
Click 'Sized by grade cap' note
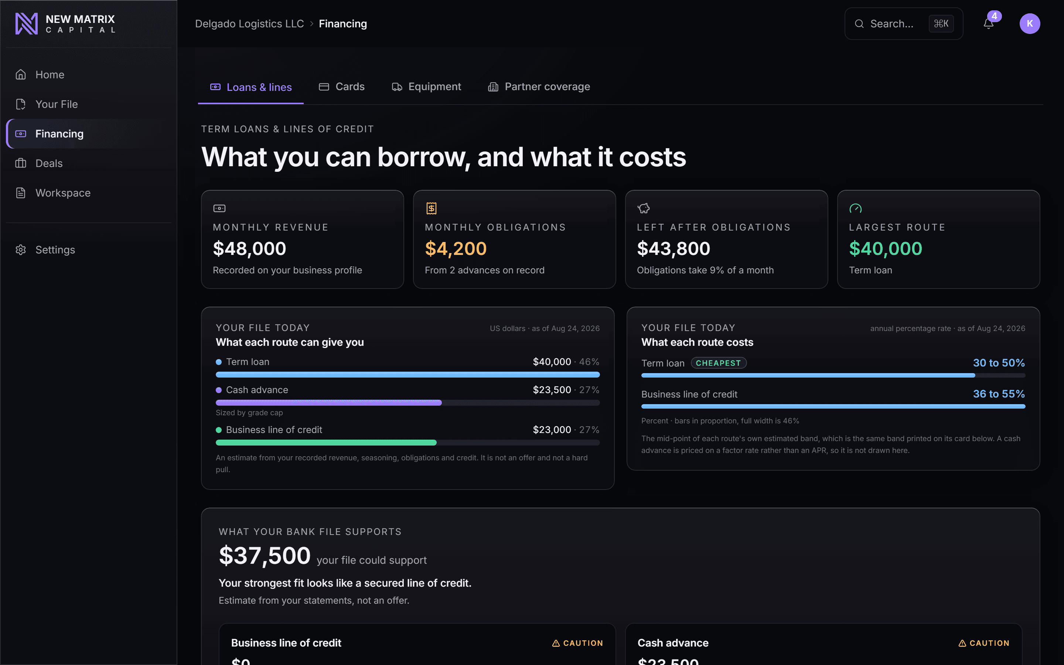click(x=249, y=413)
